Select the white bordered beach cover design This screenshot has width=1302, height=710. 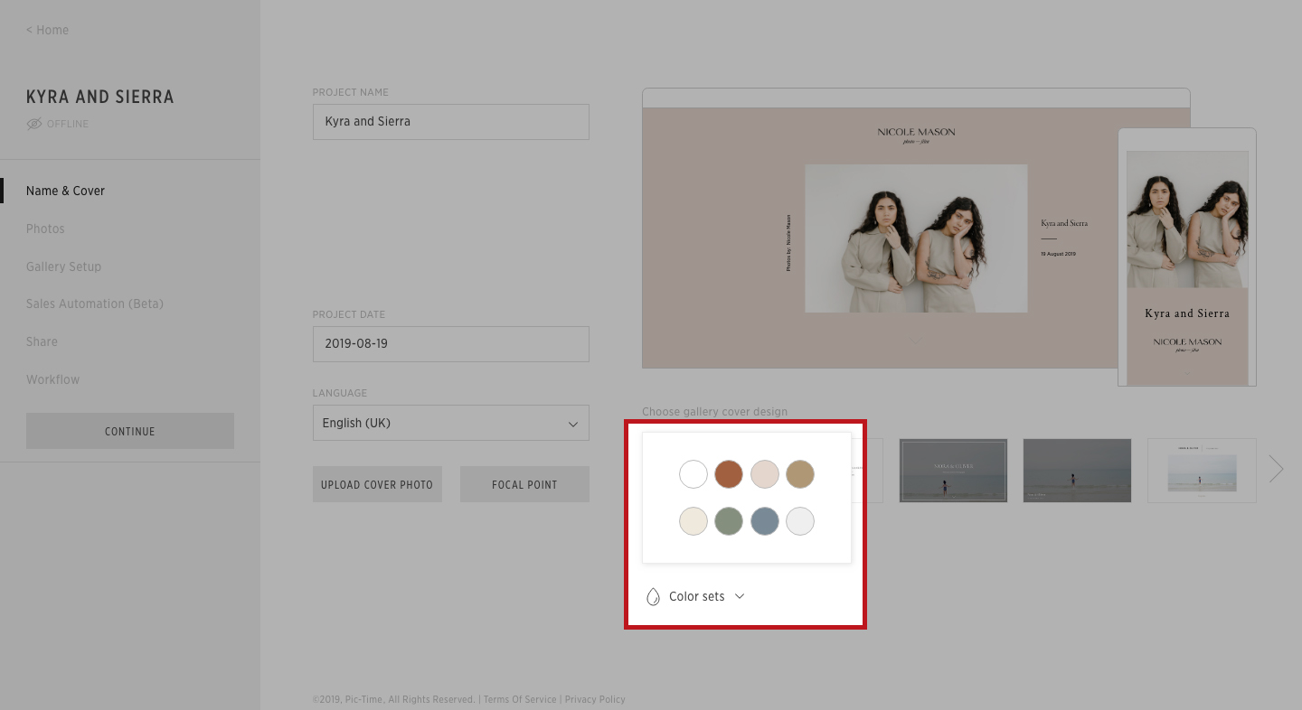coord(1202,471)
